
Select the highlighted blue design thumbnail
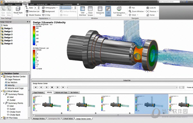point(152,104)
